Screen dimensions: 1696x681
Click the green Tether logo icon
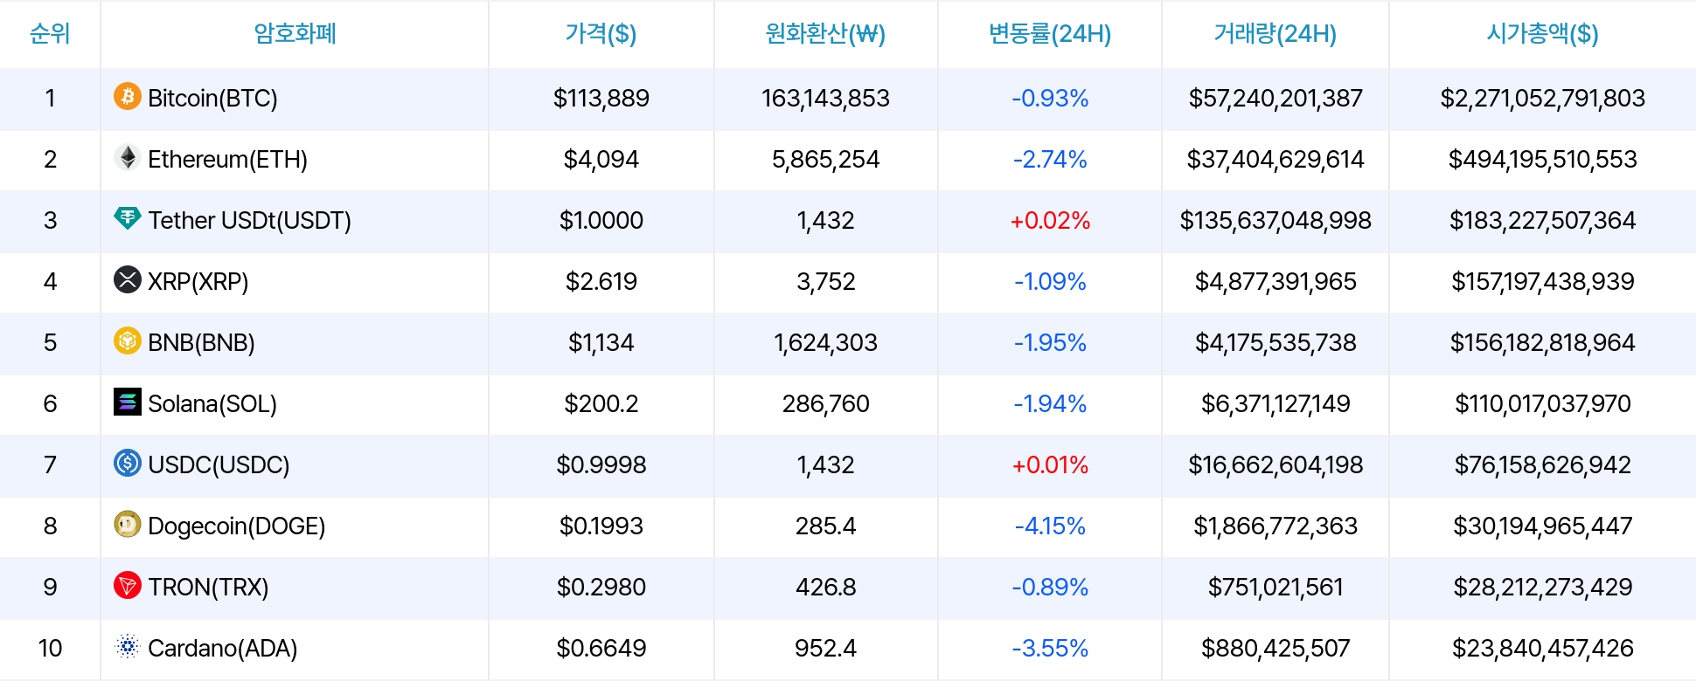point(128,218)
